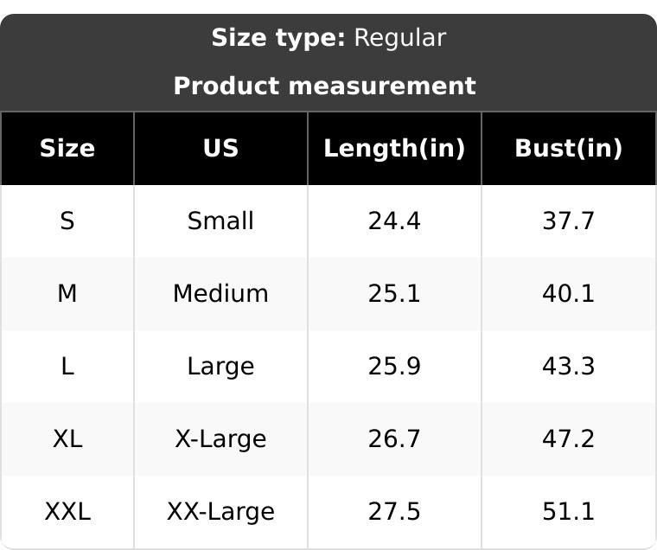Select the Large US size cell
This screenshot has width=657, height=550.
[x=220, y=367]
